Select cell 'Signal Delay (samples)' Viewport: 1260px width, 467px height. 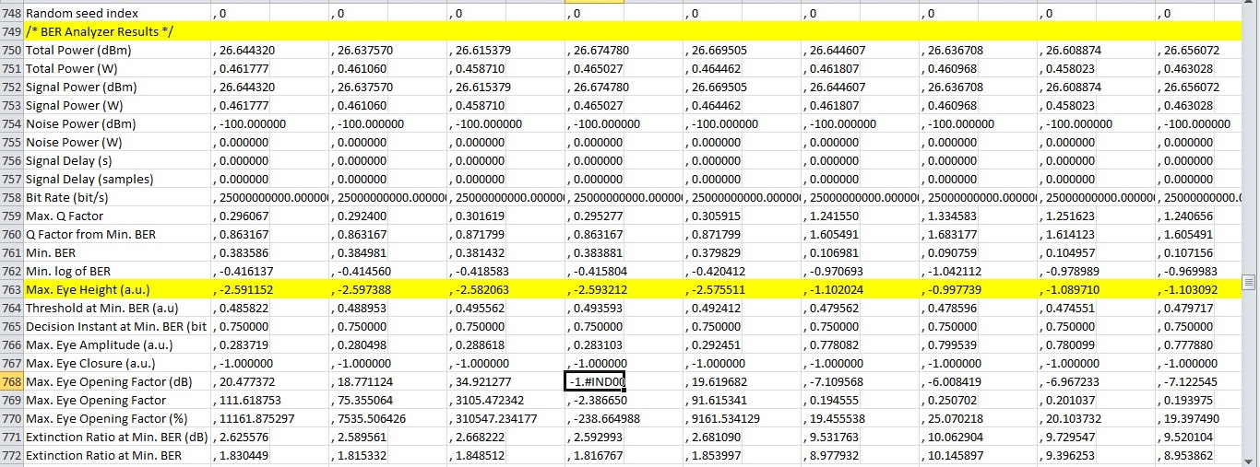tap(118, 180)
